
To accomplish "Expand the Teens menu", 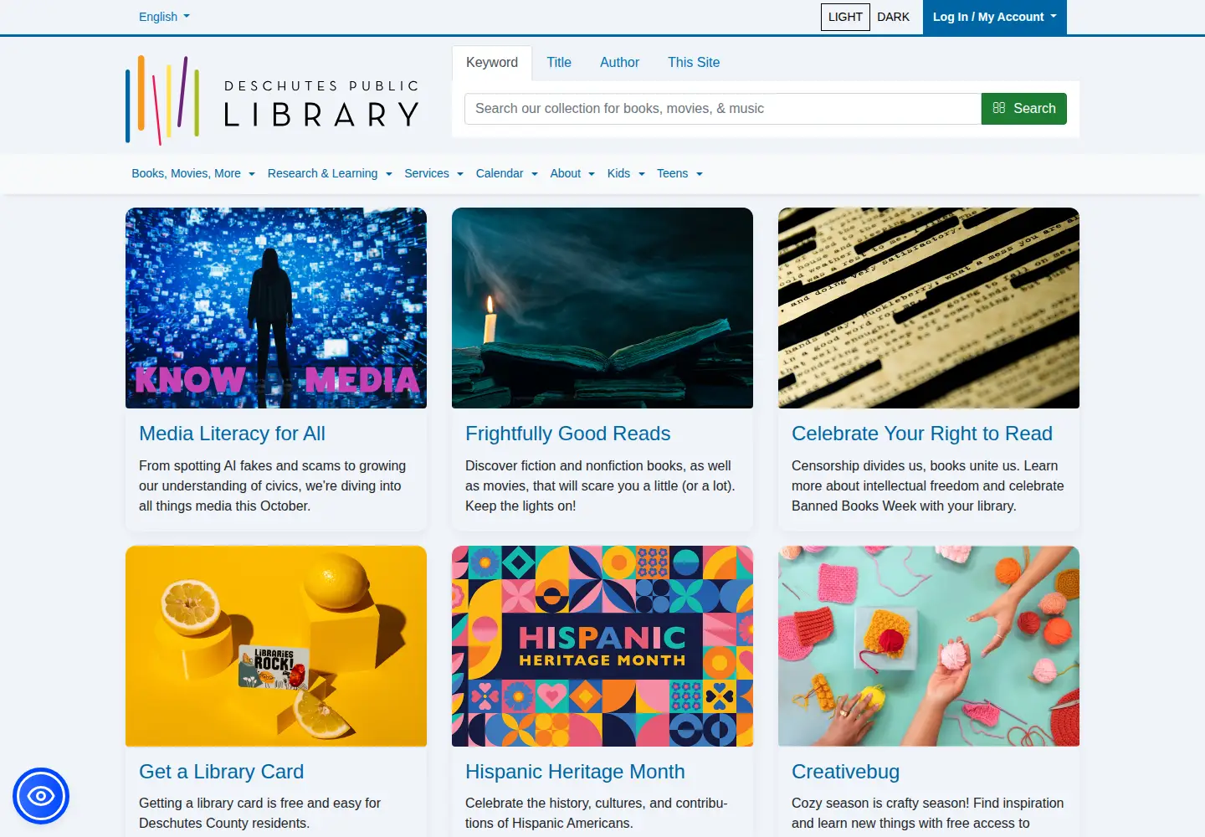I will [679, 173].
